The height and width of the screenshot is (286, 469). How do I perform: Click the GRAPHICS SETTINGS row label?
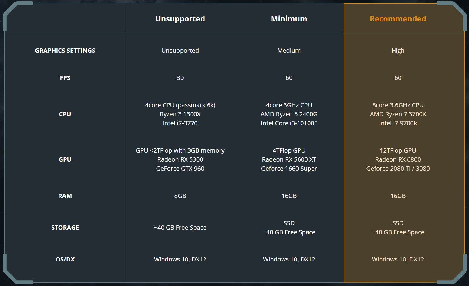(65, 51)
